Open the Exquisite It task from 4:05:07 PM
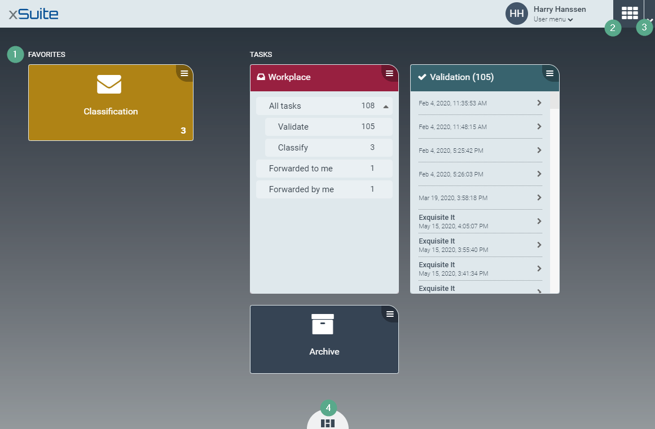655x429 pixels. (480, 222)
